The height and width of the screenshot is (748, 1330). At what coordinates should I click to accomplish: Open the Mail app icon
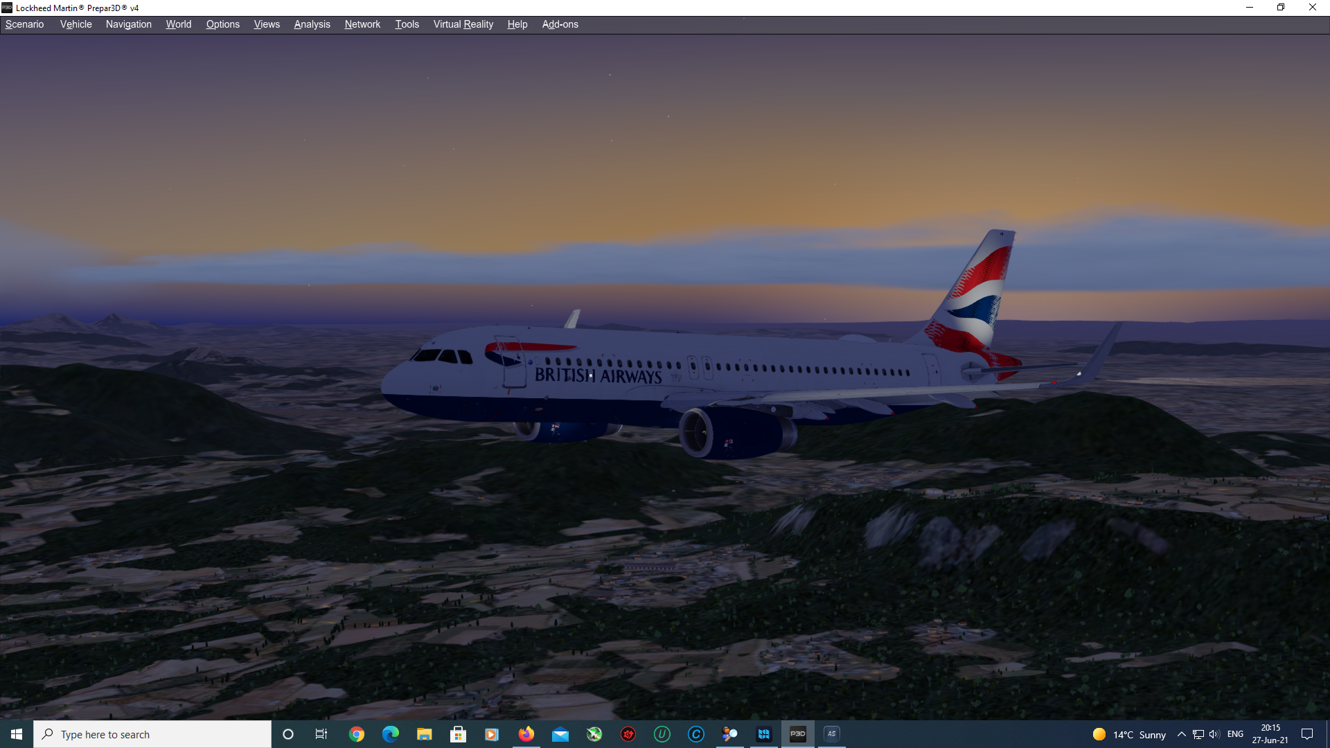pos(560,734)
